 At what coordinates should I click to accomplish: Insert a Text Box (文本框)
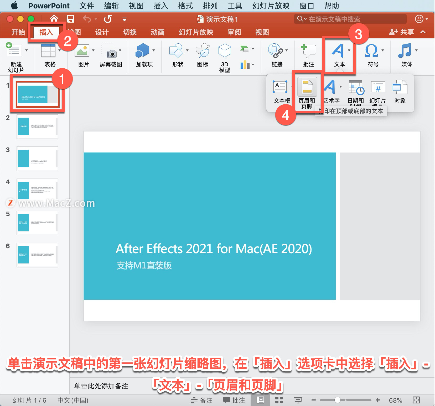pyautogui.click(x=280, y=87)
